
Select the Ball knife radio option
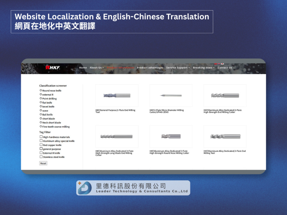coord(41,114)
